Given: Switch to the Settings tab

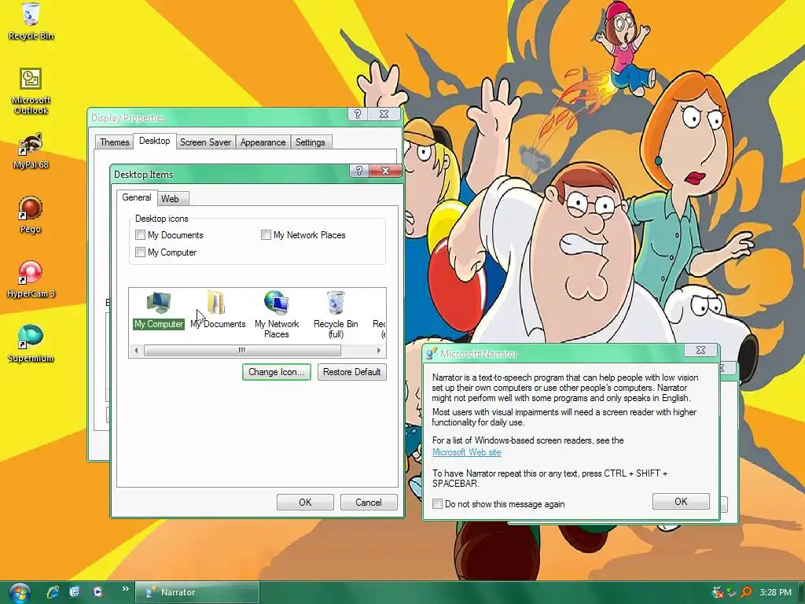Looking at the screenshot, I should click(310, 142).
